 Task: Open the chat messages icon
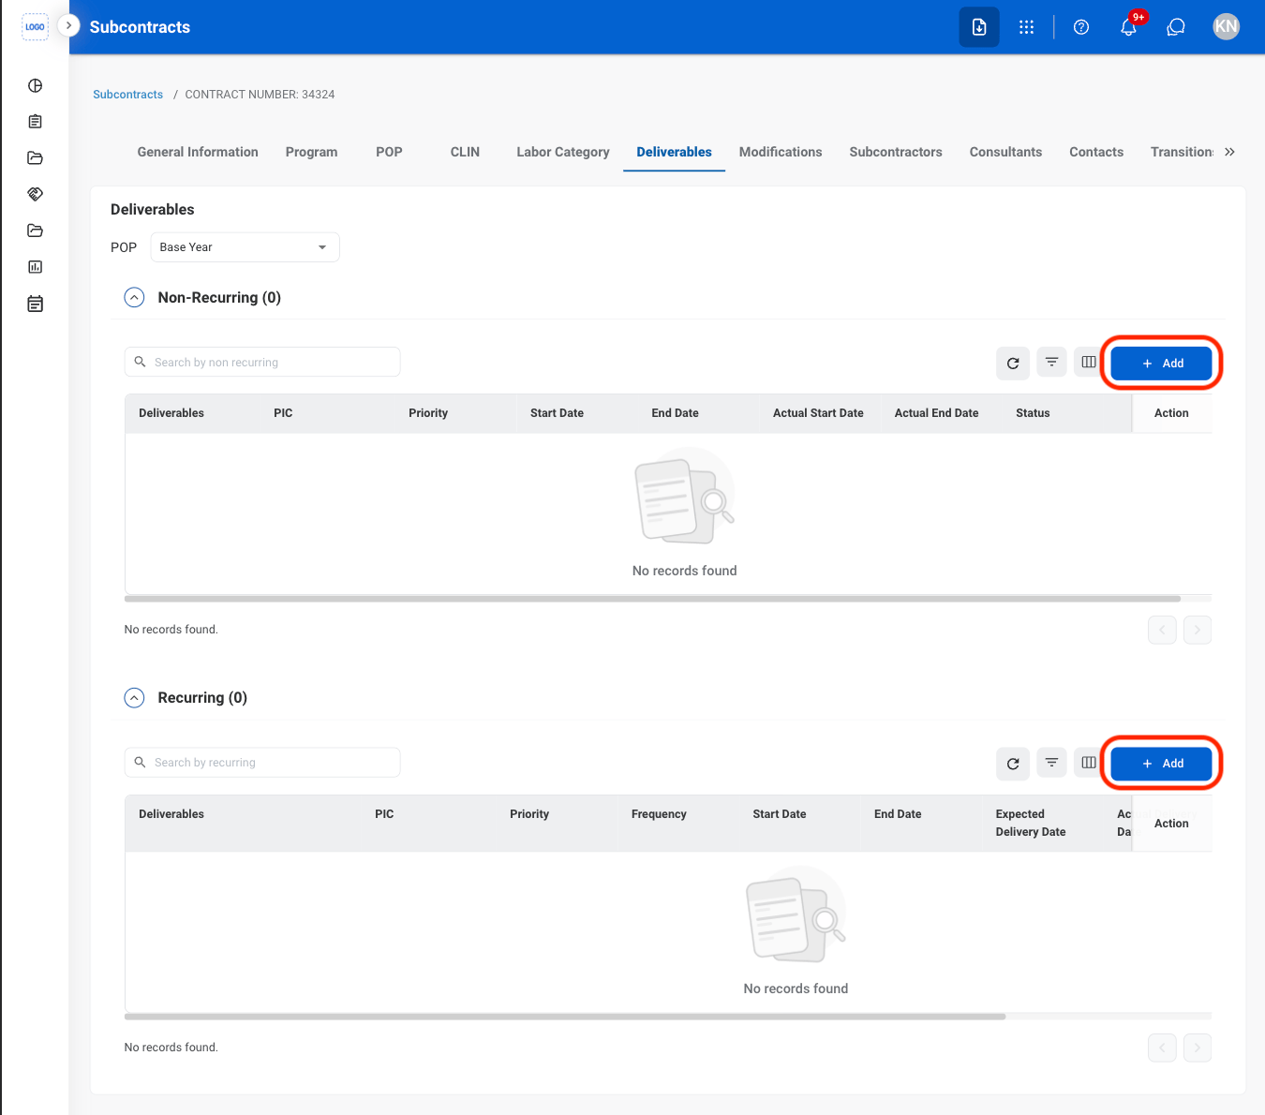1176,27
